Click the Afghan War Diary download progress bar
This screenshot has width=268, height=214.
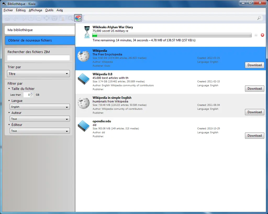(172, 35)
